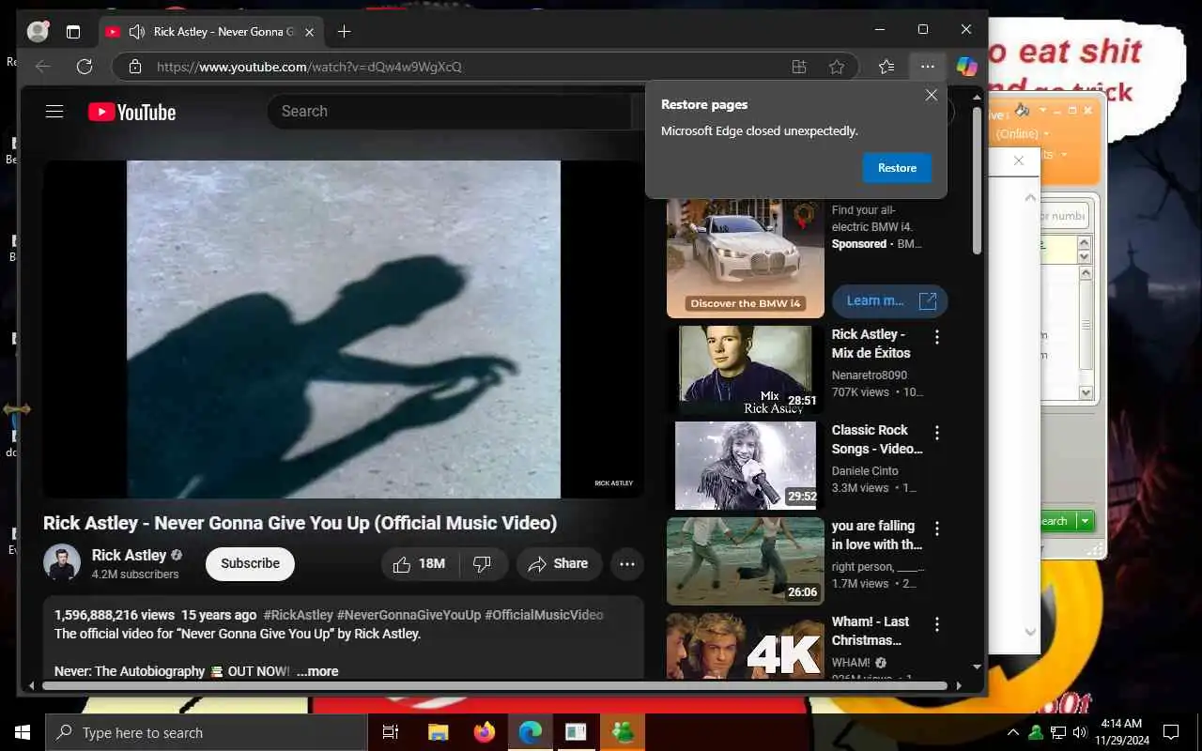Focus the YouTube search box
The width and height of the screenshot is (1202, 751).
click(451, 112)
